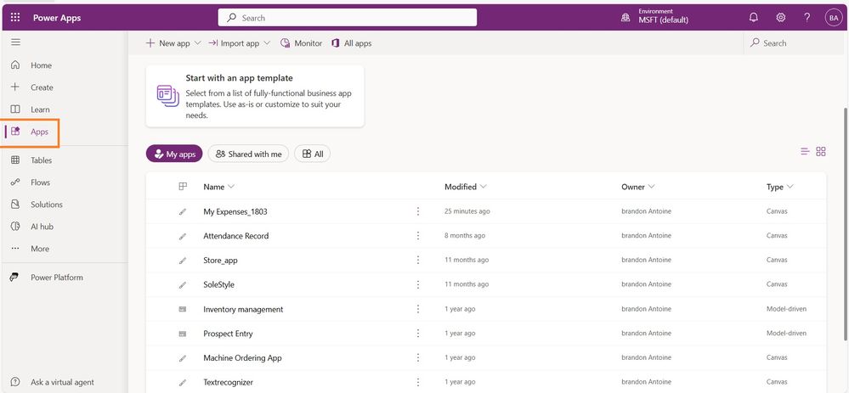Expand the Import app dropdown arrow

pos(267,43)
